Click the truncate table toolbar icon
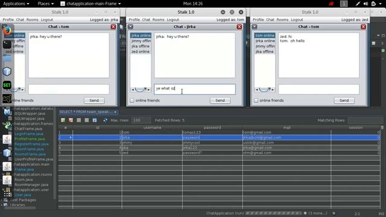The image size is (386, 217). click(95, 120)
